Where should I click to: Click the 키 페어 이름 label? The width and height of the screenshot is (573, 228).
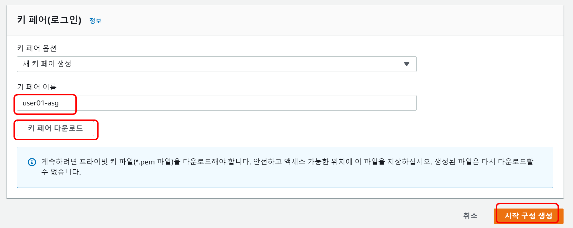click(x=37, y=87)
